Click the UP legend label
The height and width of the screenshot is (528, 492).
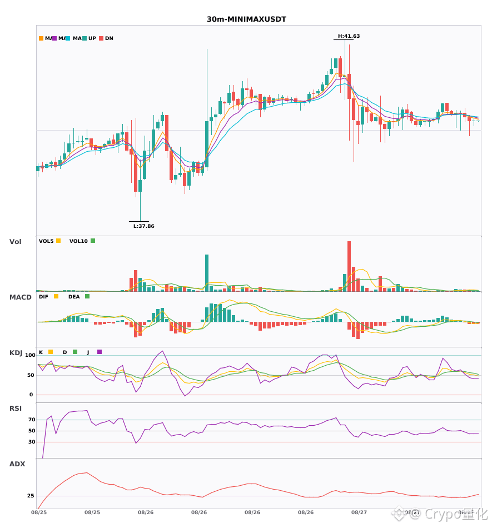tap(92, 38)
